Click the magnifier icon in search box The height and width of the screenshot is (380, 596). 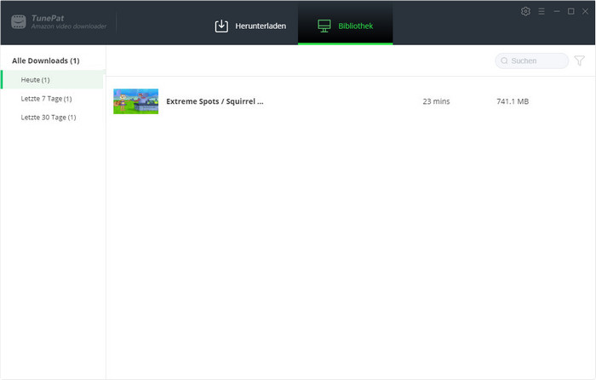coord(504,60)
